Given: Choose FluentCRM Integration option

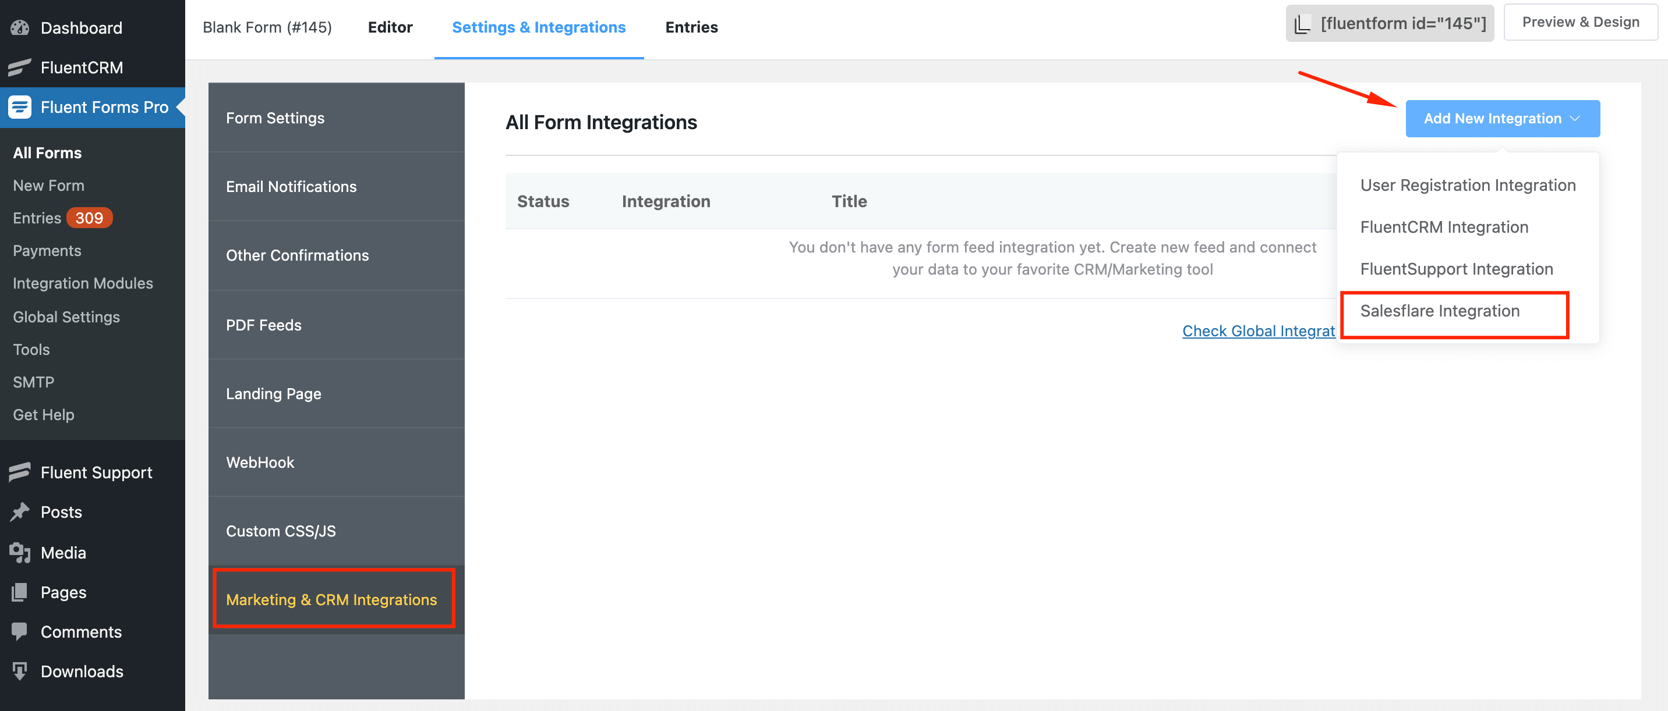Looking at the screenshot, I should pos(1468,227).
